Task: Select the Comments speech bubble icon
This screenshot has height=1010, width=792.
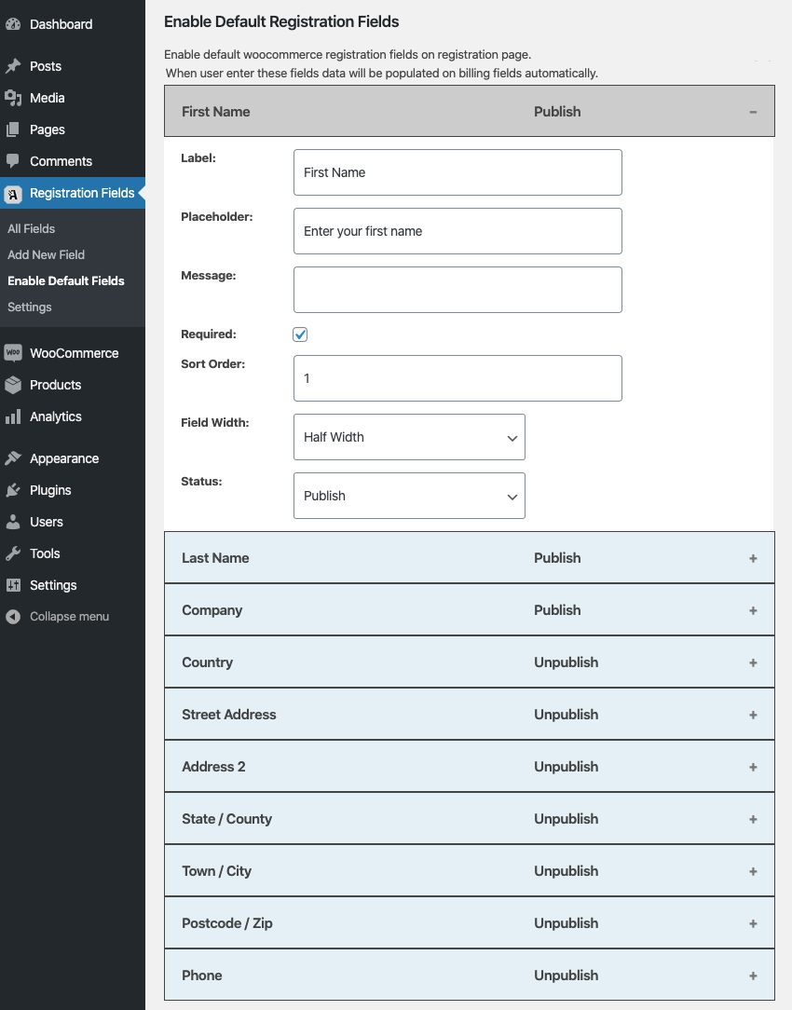Action: (x=14, y=161)
